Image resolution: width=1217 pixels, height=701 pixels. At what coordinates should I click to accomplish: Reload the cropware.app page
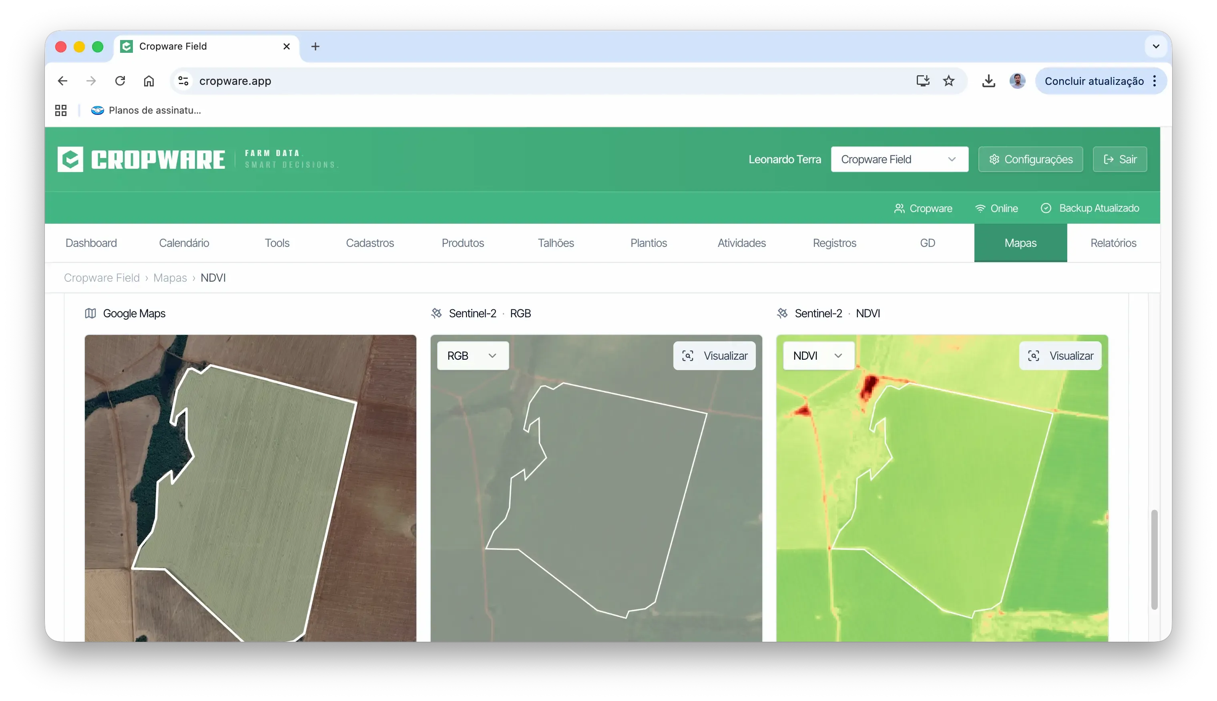click(x=120, y=81)
